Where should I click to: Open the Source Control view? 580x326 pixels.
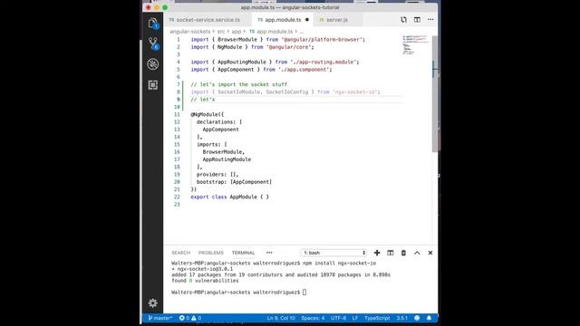(x=153, y=43)
